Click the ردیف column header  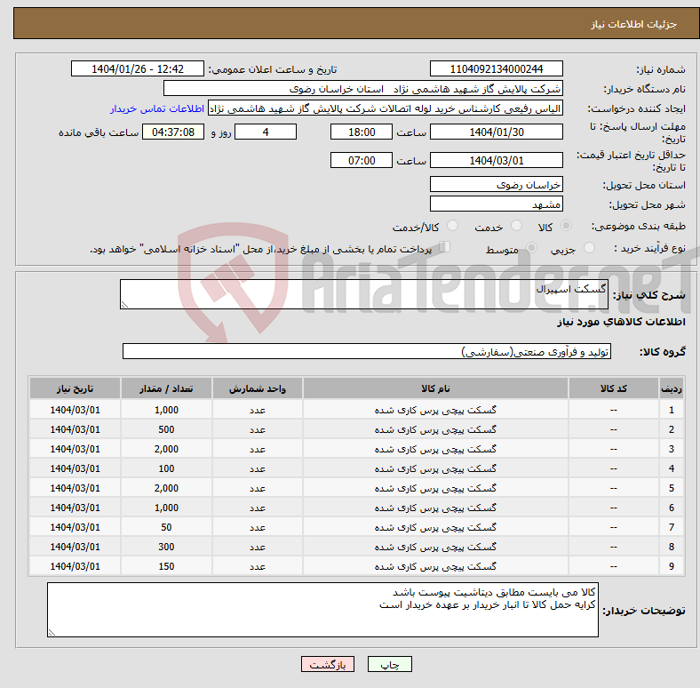click(x=671, y=388)
